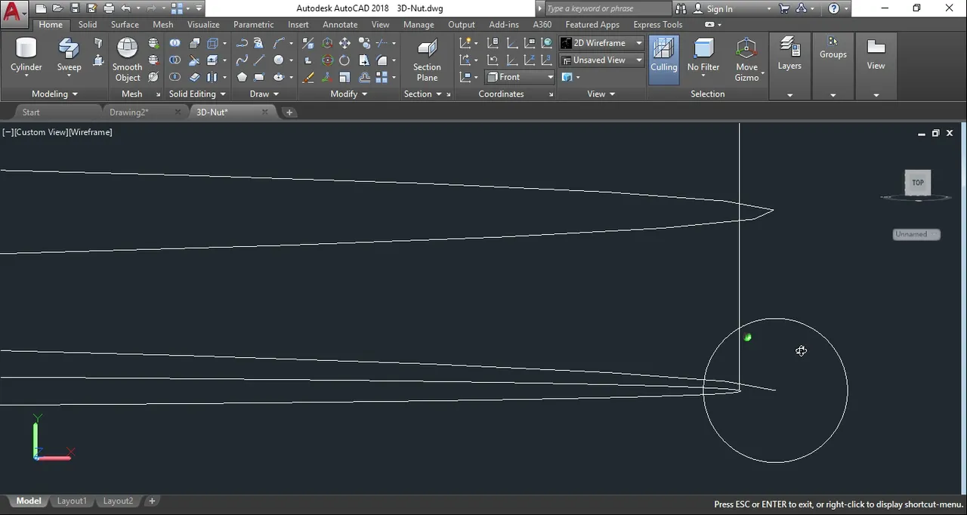Open the Unnamed WCS dropdown under ViewCube
The image size is (967, 515).
[x=916, y=234]
